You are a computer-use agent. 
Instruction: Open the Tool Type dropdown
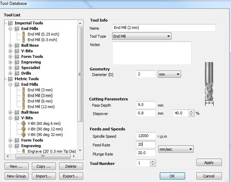click(142, 36)
